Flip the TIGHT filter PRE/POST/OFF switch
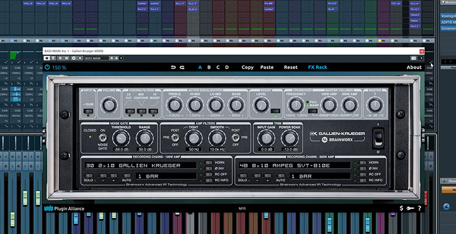This screenshot has height=234, width=456. click(175, 137)
